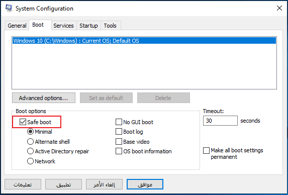Click the موافق (OK) button
This screenshot has height=195, width=288.
click(x=145, y=184)
